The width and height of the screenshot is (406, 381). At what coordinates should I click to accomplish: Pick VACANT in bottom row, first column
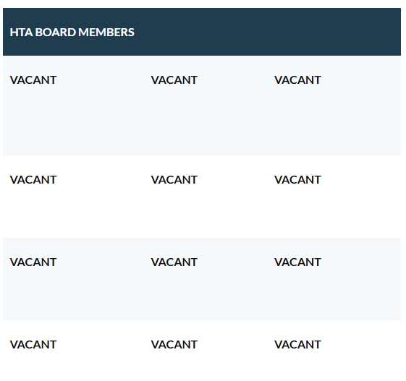(33, 345)
